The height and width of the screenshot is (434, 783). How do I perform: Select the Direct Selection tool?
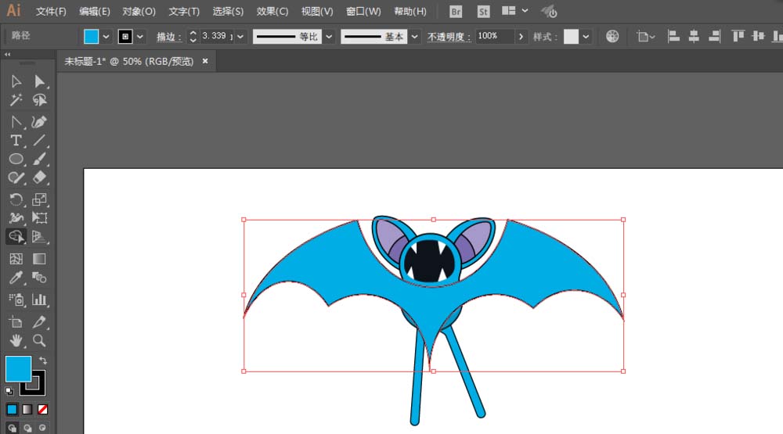tap(39, 81)
